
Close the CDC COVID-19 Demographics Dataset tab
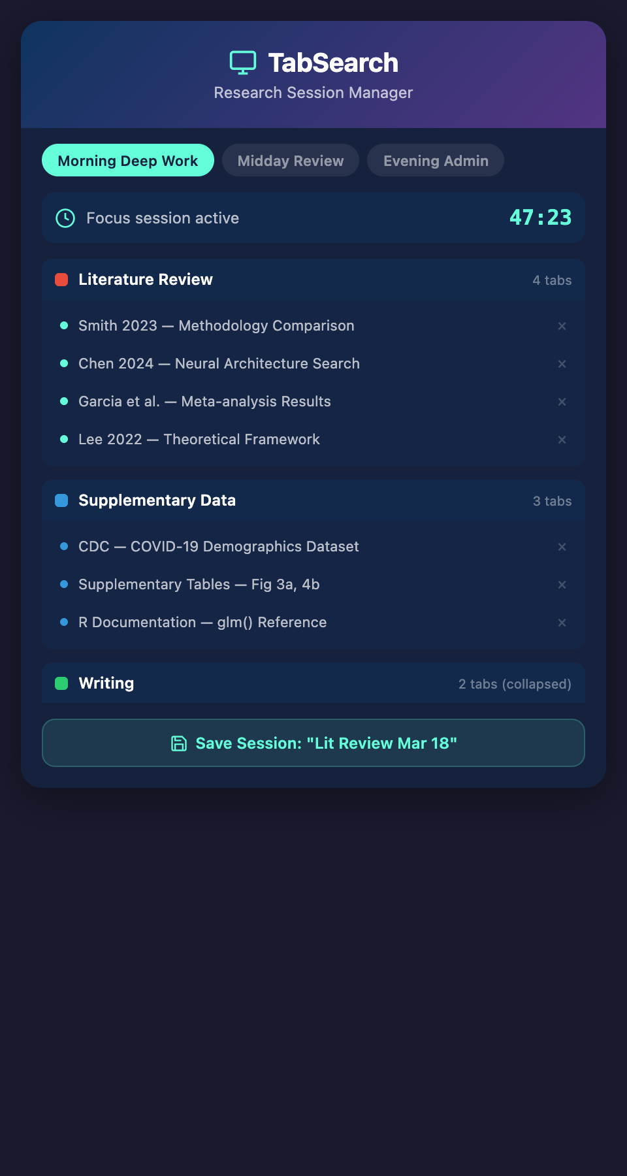[x=562, y=547]
